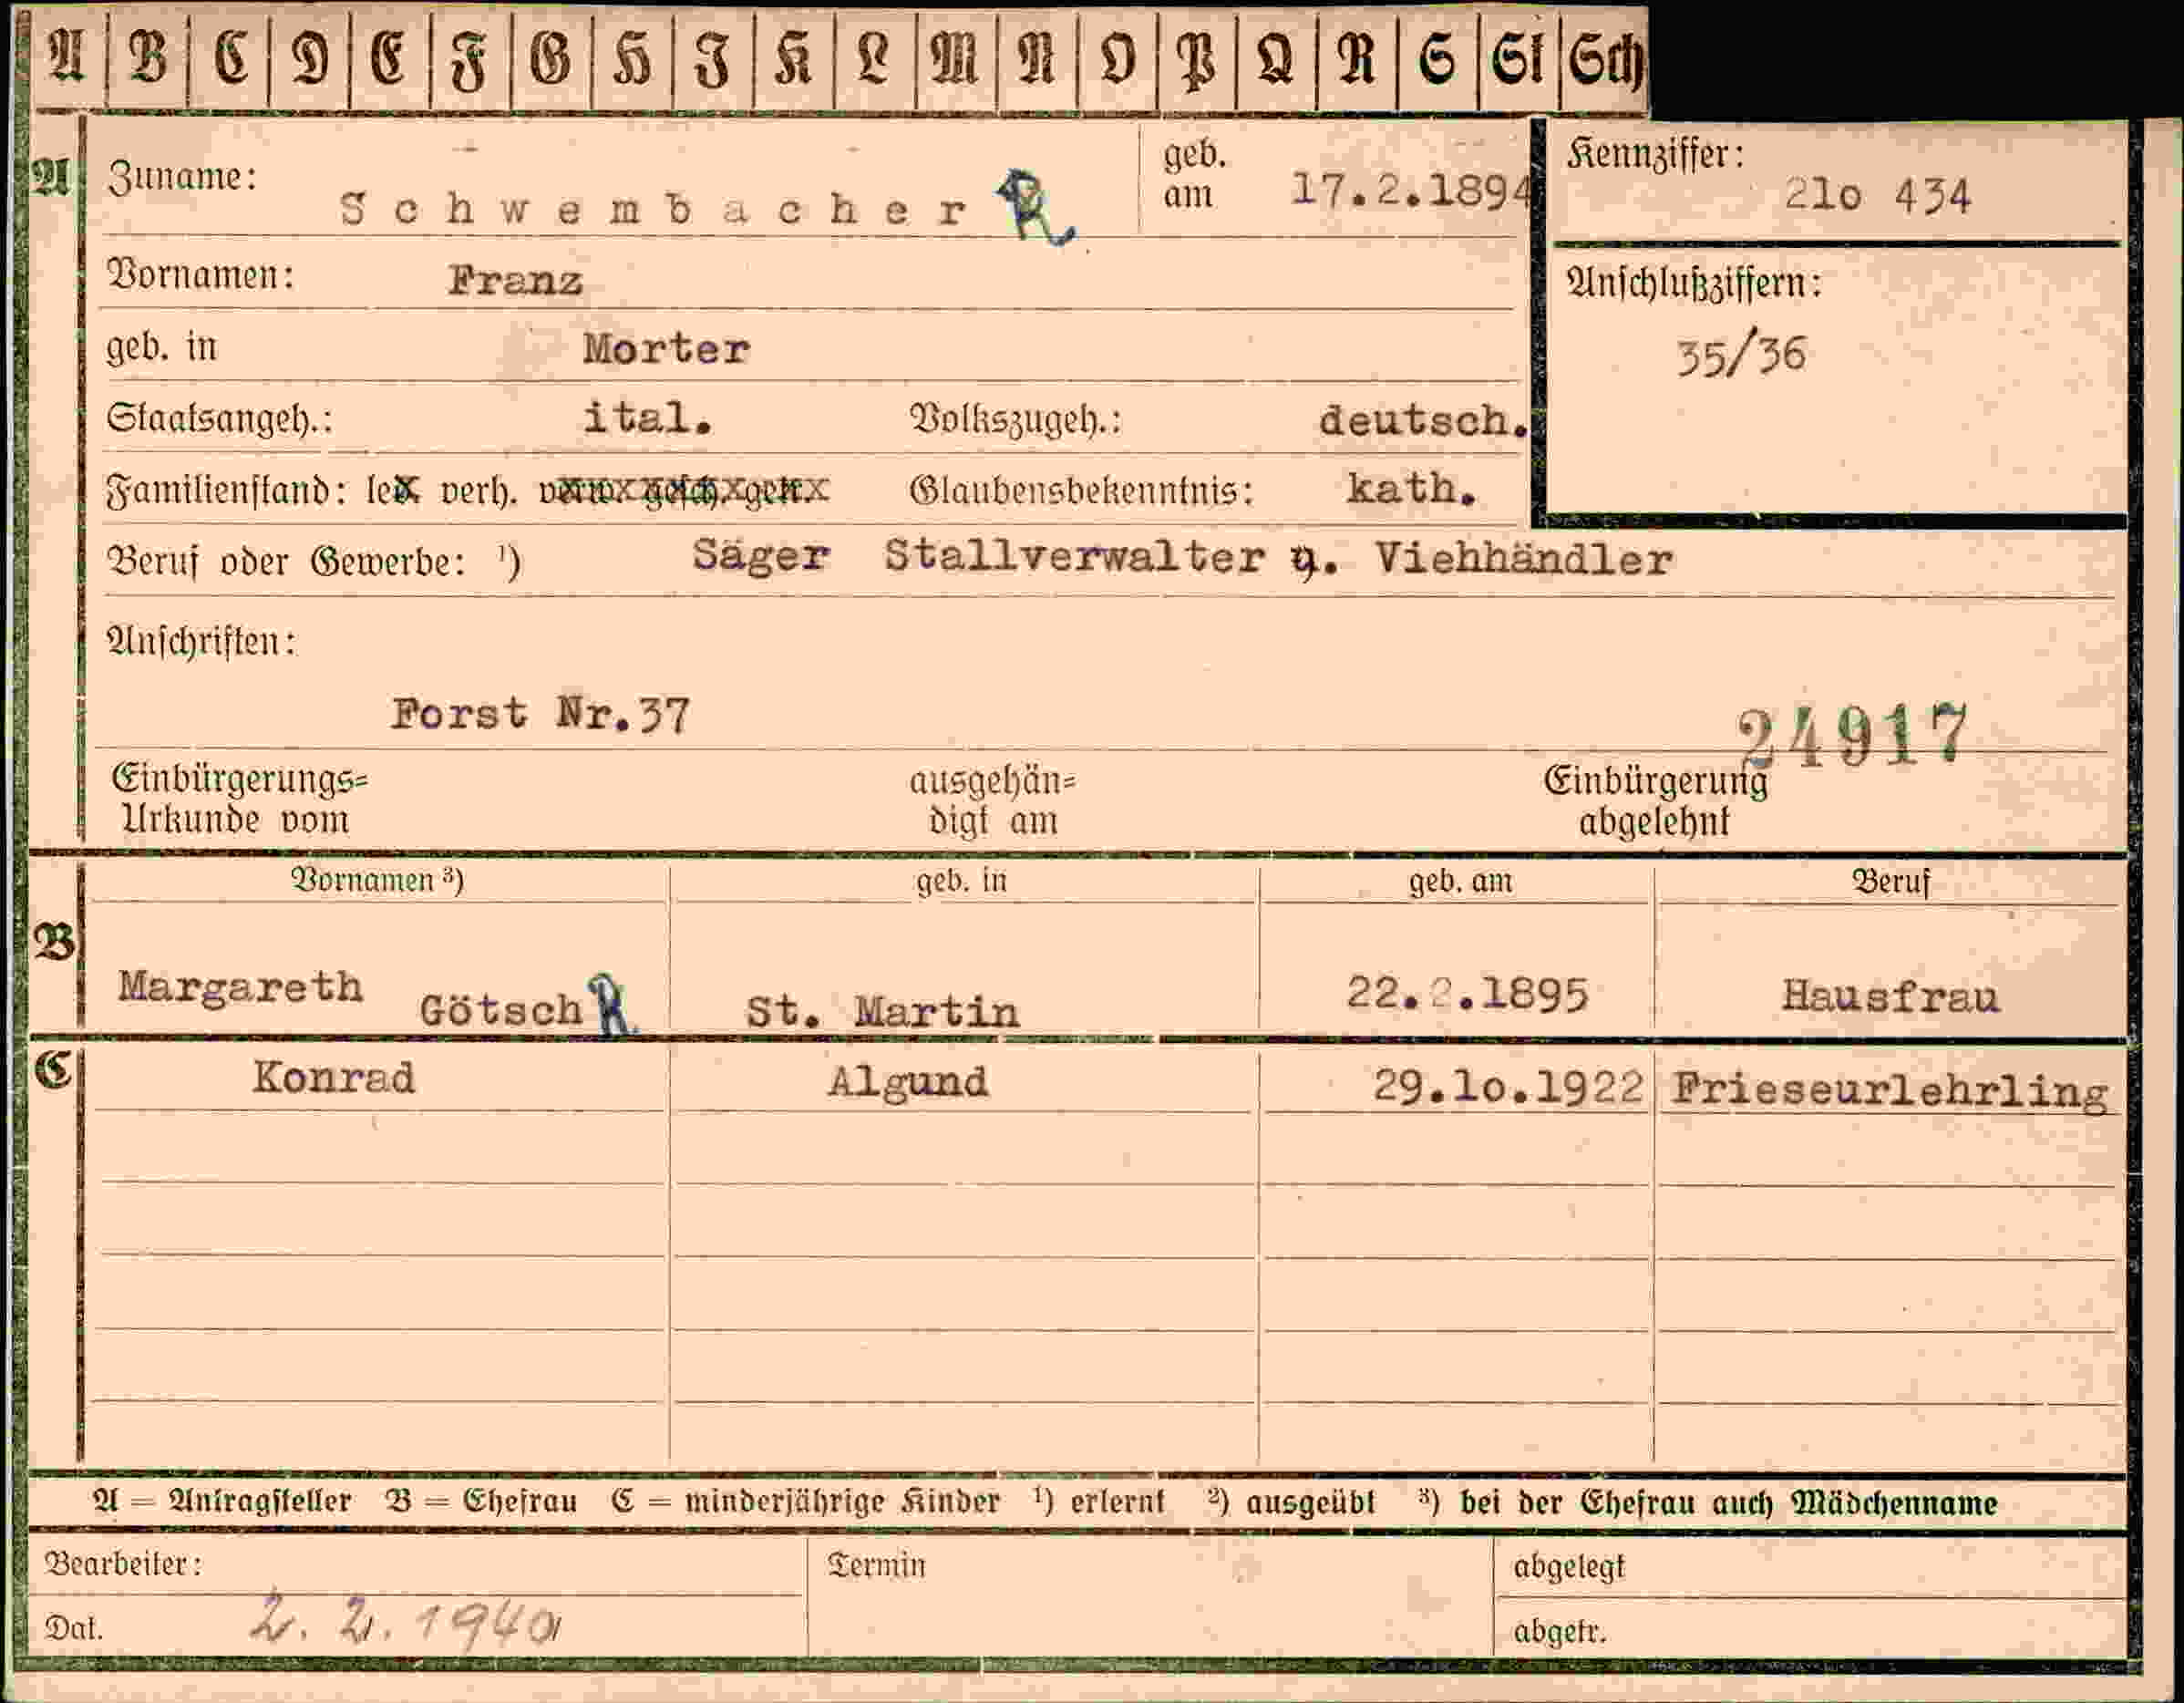Click the 'Volkszugeh.:' label

(x=1016, y=419)
